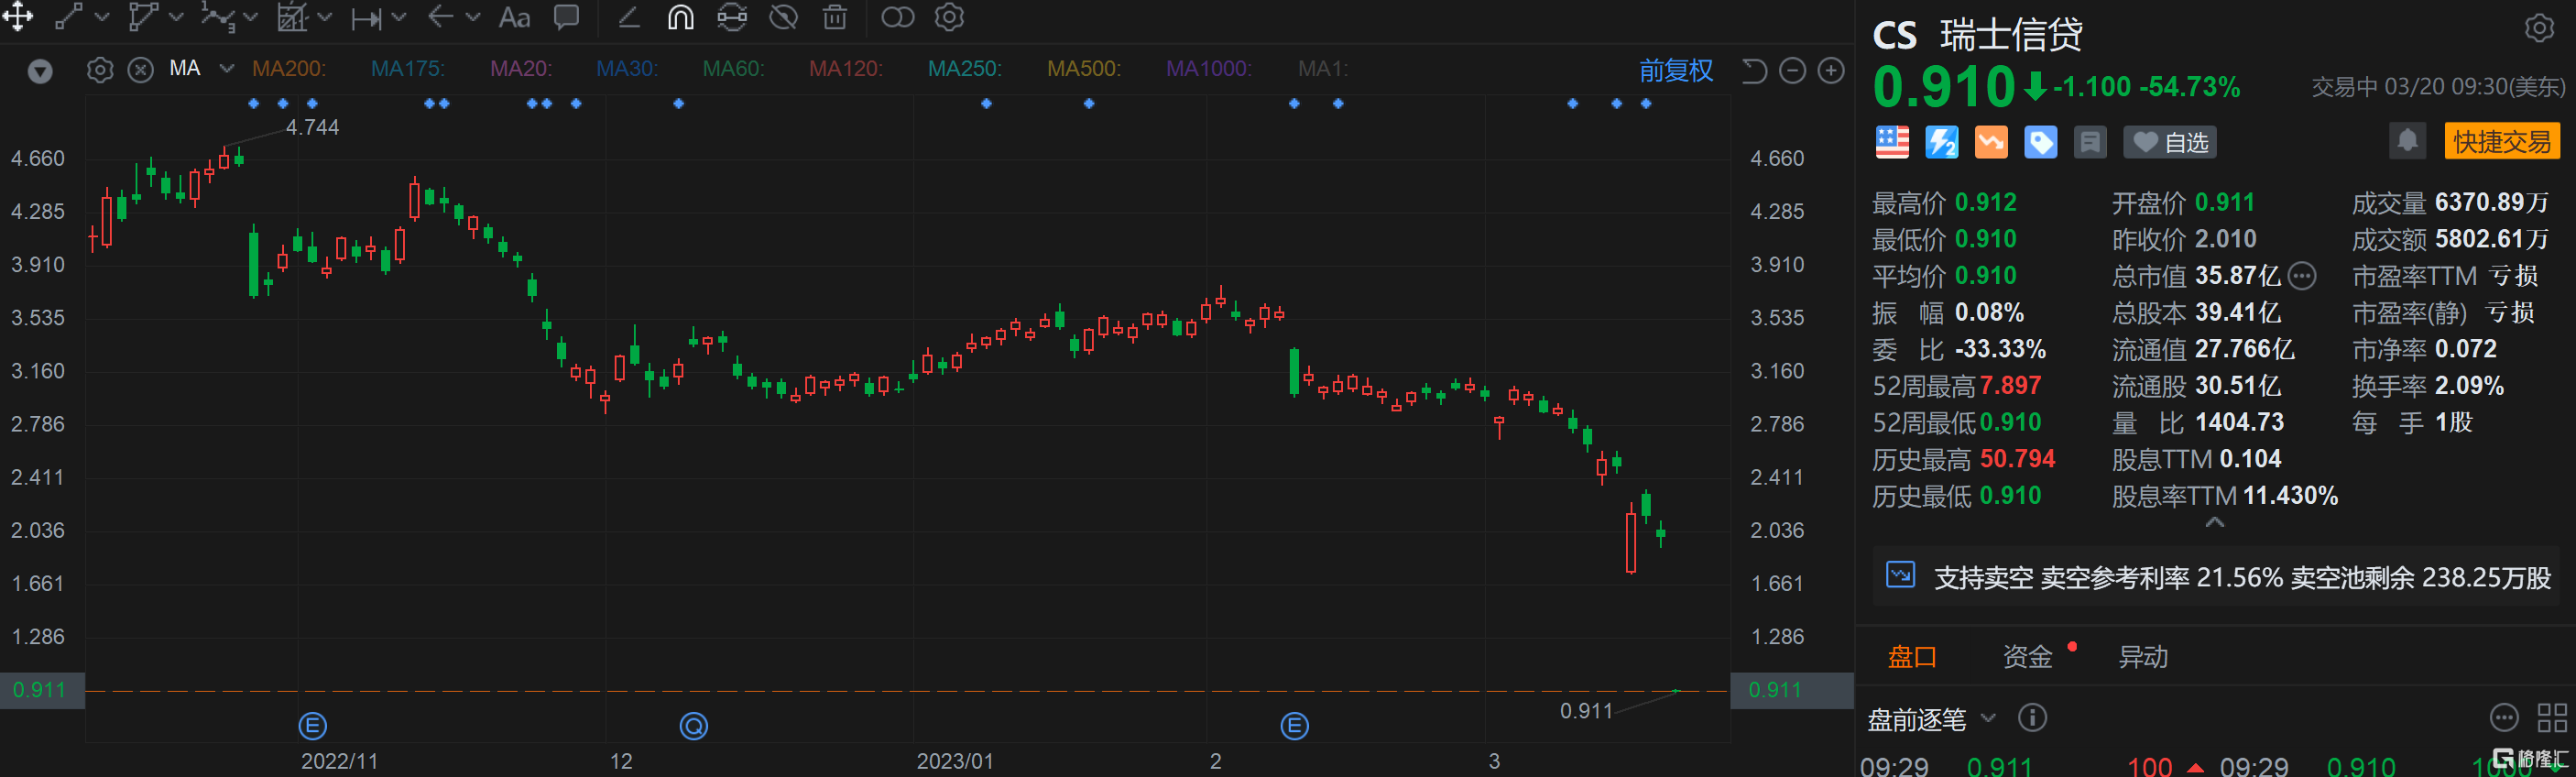Zoom out the chart with minus icon

click(1793, 71)
